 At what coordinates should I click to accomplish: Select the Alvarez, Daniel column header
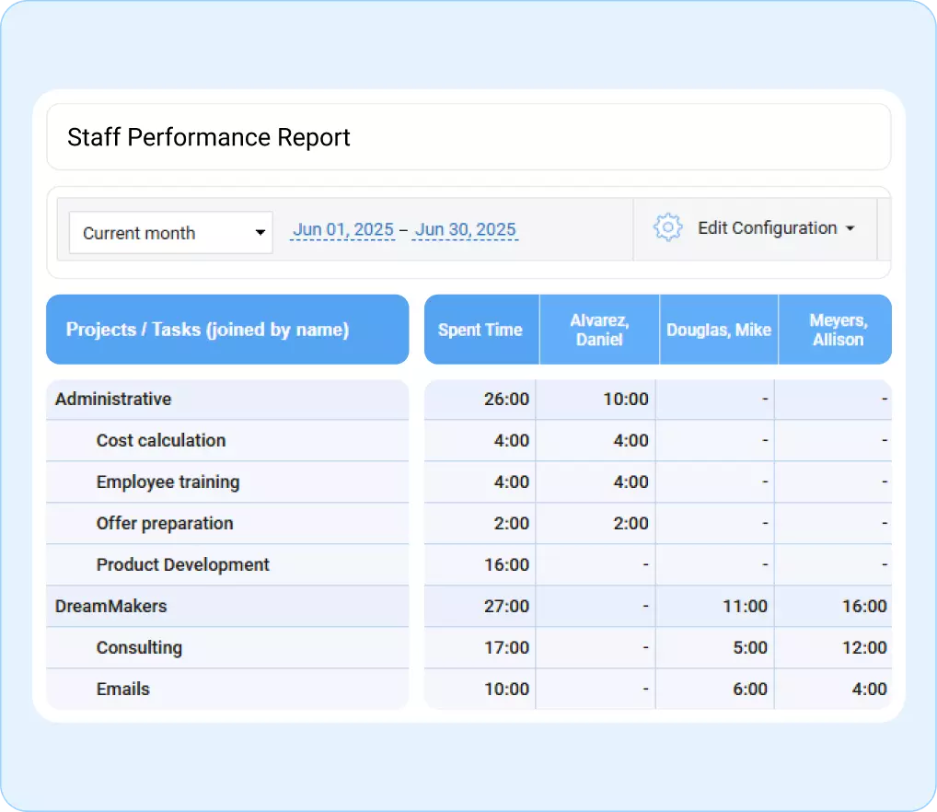pyautogui.click(x=598, y=330)
